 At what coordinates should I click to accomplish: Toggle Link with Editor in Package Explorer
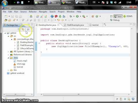(x=23, y=29)
